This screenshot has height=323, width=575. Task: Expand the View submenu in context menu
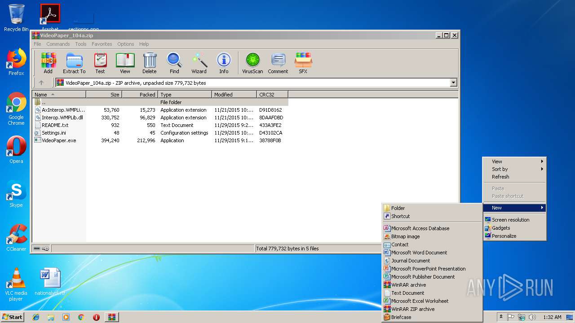pos(514,161)
